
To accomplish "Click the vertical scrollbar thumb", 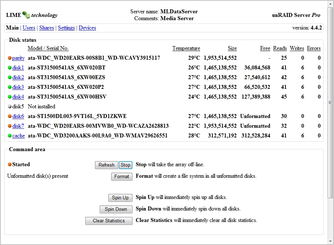I will [x=330, y=103].
